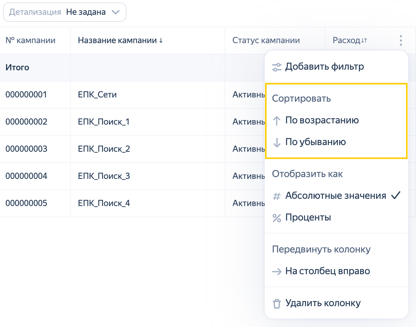Click campaign number 000000005
This screenshot has height=327, width=416.
click(26, 203)
